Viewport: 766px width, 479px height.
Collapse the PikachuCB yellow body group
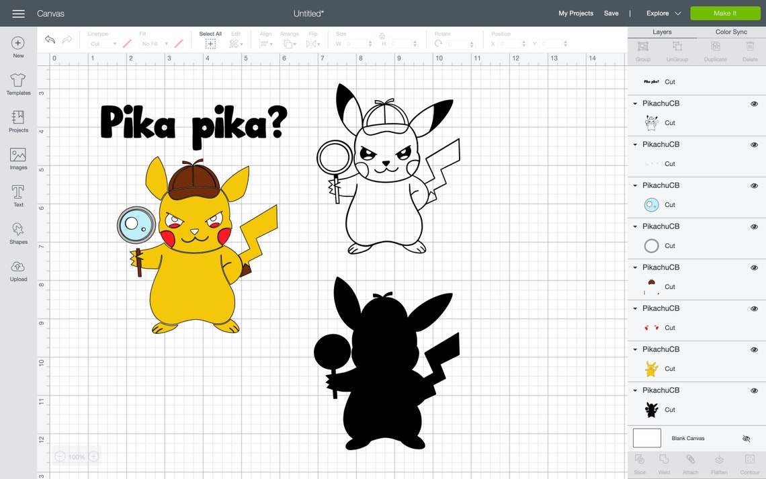pos(635,349)
